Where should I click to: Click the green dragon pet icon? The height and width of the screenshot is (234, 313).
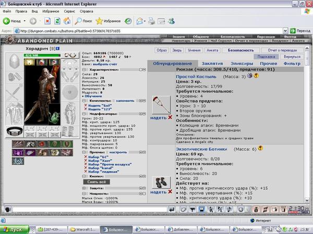coord(54,119)
